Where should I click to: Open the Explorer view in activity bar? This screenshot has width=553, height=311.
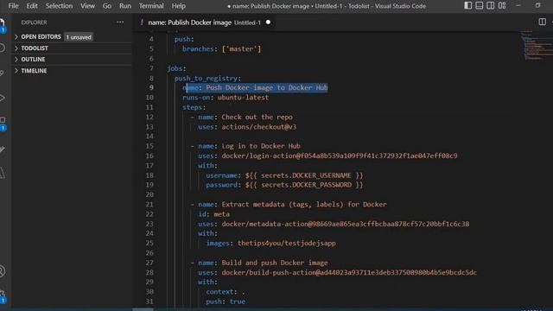pyautogui.click(x=2, y=23)
